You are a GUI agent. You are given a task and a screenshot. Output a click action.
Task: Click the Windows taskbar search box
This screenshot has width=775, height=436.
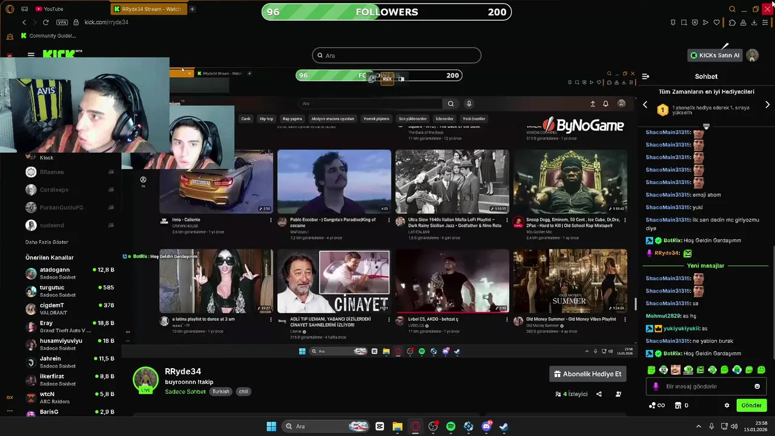click(x=325, y=426)
